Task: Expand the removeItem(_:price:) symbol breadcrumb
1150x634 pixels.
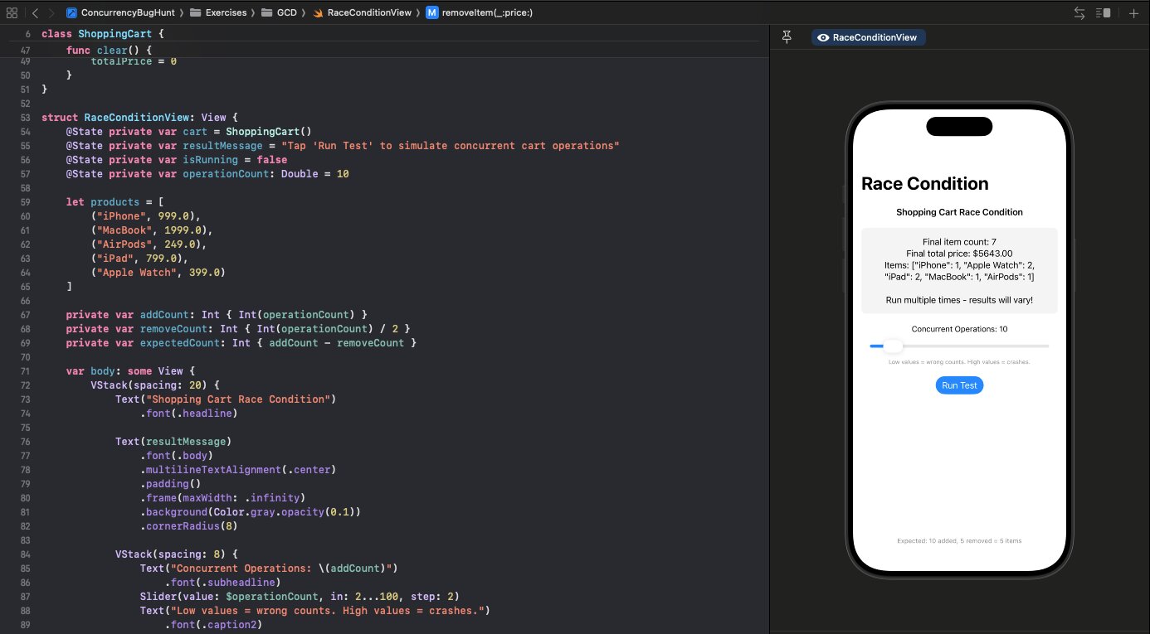Action: [x=488, y=13]
